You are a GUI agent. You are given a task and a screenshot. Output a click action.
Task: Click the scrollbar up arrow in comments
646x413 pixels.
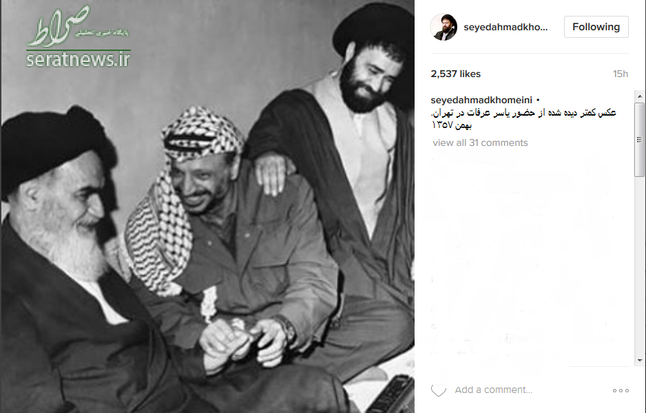[x=639, y=96]
